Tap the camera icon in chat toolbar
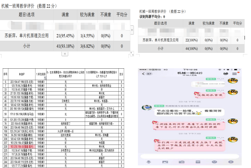251x168 pixels. [x=181, y=162]
